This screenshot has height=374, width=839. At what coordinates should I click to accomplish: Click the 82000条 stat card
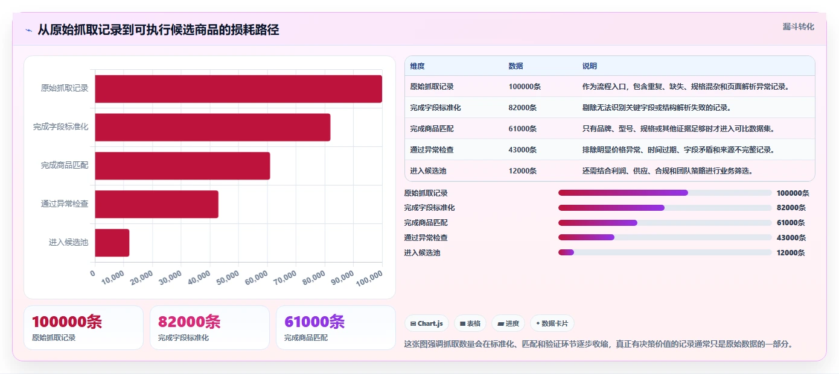(209, 328)
